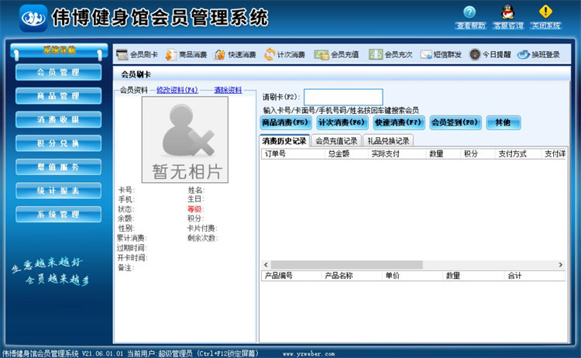Click the 其他 button

coord(504,122)
